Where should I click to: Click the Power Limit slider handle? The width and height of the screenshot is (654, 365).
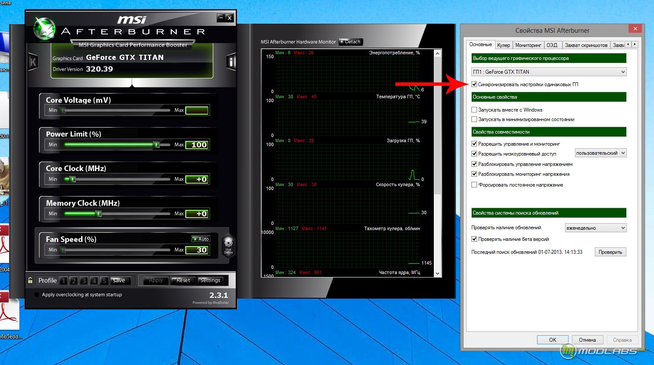point(156,145)
